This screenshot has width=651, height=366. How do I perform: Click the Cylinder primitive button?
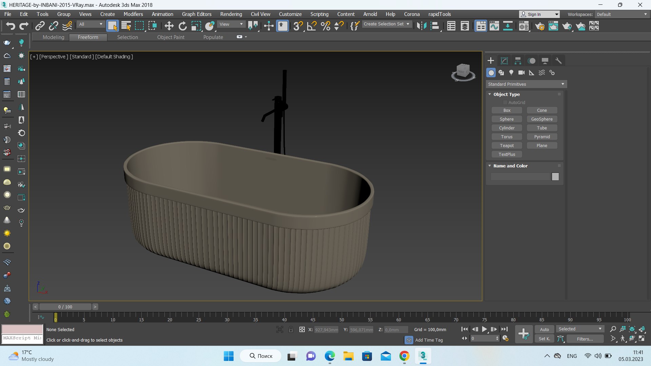[x=507, y=128]
